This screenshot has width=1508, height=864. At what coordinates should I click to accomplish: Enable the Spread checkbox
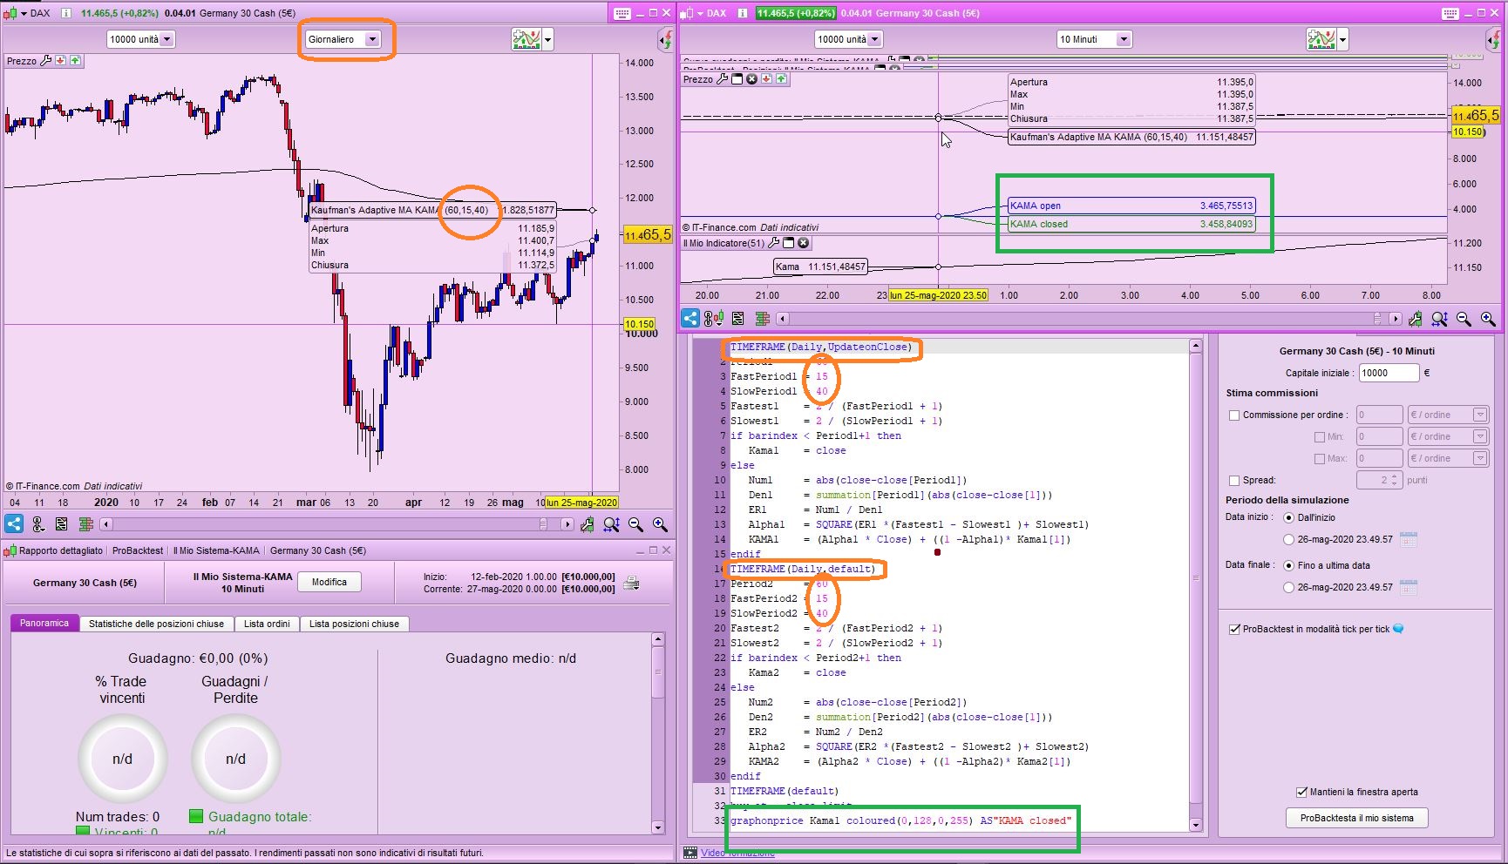1234,481
